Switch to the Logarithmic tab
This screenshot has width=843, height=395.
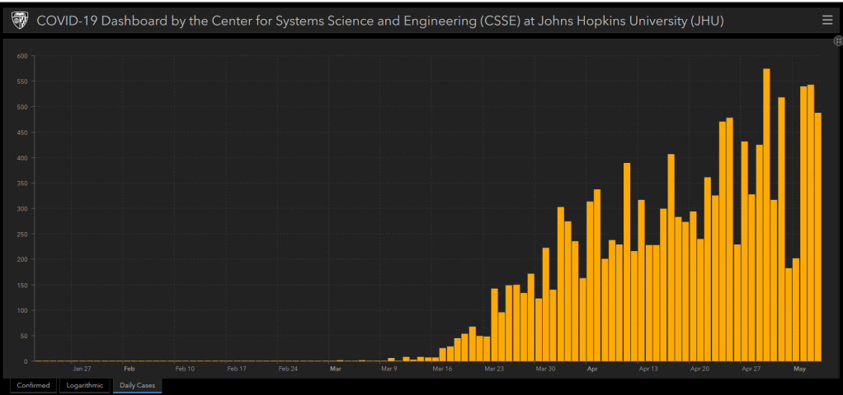pyautogui.click(x=84, y=385)
